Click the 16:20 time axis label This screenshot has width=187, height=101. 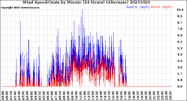pyautogui.click(x=117, y=95)
